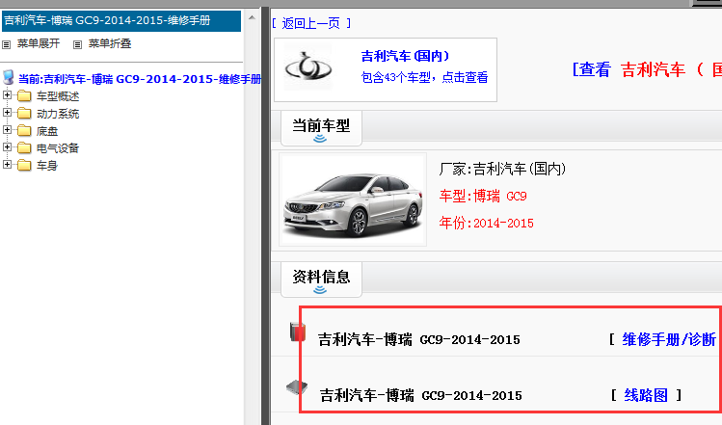Open the 底盘 tree item
This screenshot has width=722, height=425.
tap(47, 131)
